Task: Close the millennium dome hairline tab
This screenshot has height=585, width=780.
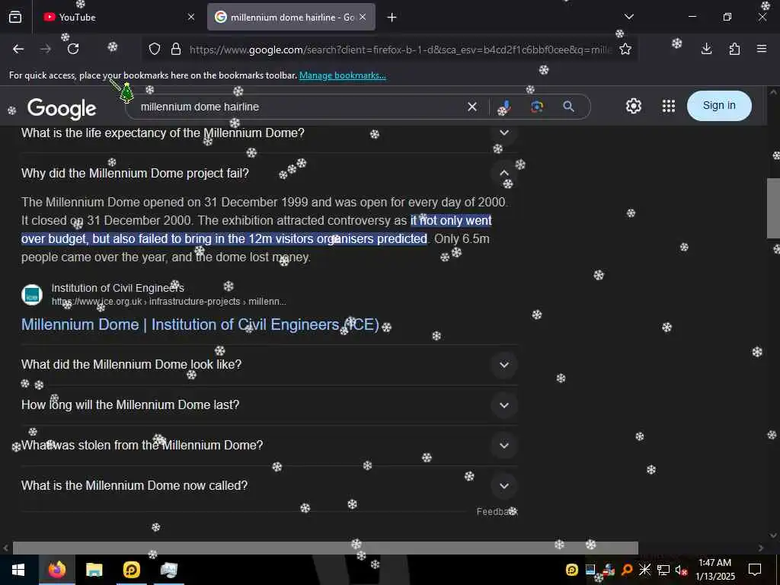Action: click(x=363, y=17)
